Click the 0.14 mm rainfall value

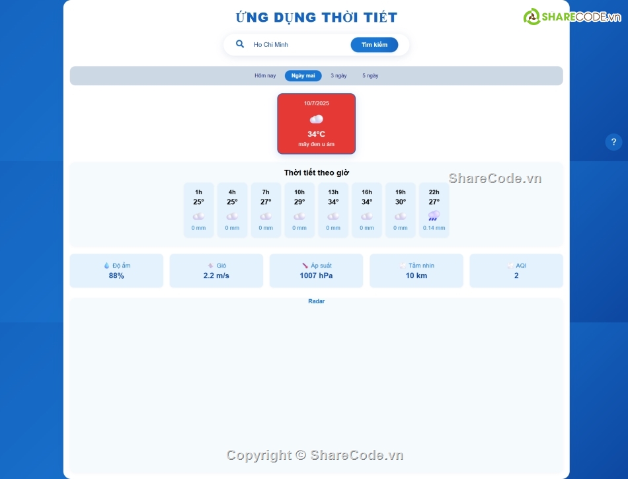(x=434, y=228)
